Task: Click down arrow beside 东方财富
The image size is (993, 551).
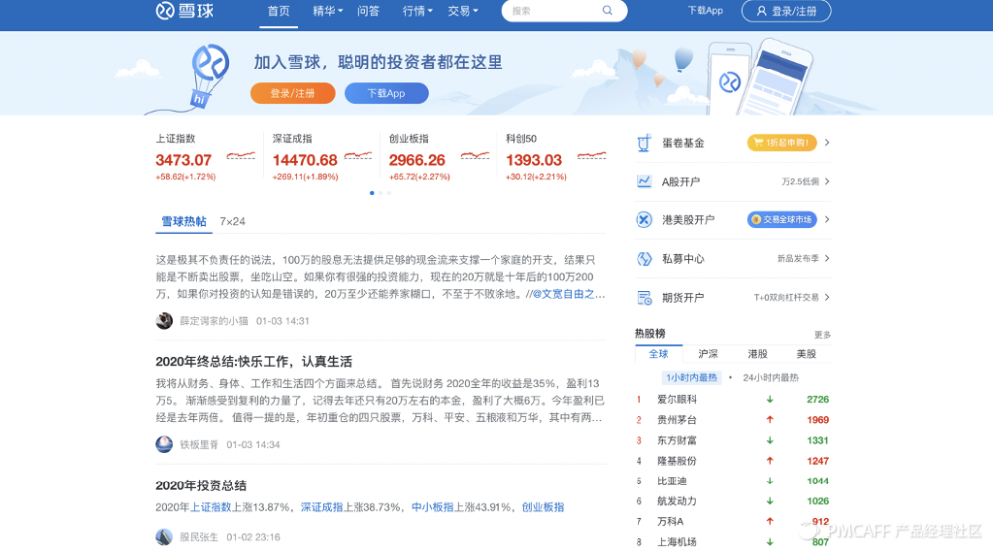Action: coord(770,440)
